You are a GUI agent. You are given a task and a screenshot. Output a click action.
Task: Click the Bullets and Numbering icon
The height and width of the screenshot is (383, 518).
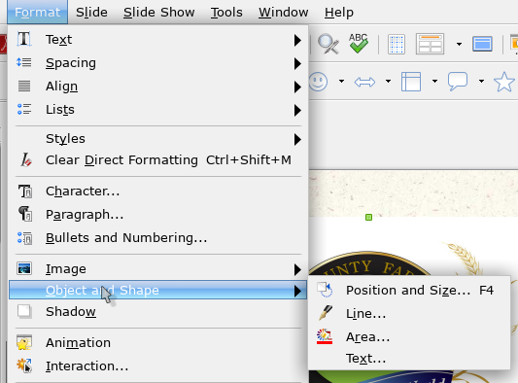[24, 238]
